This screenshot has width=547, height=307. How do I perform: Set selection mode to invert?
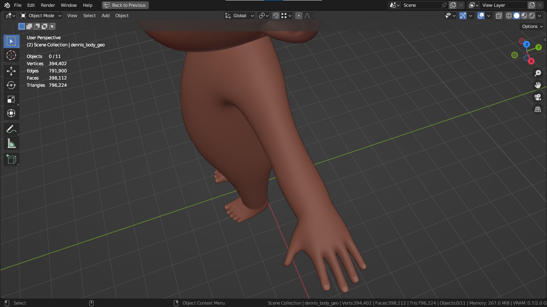pyautogui.click(x=44, y=26)
